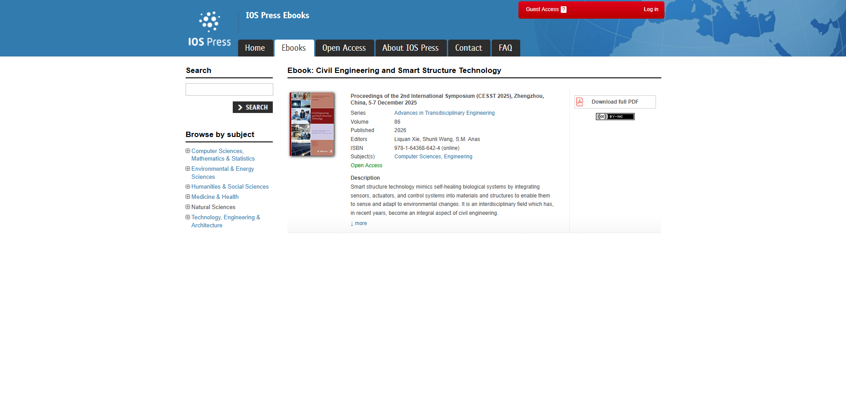Open the Engineering subject link in details
This screenshot has width=846, height=403.
pos(458,157)
